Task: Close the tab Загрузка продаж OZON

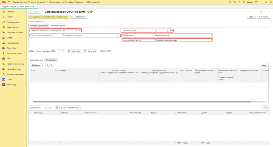Action: (37, 7)
